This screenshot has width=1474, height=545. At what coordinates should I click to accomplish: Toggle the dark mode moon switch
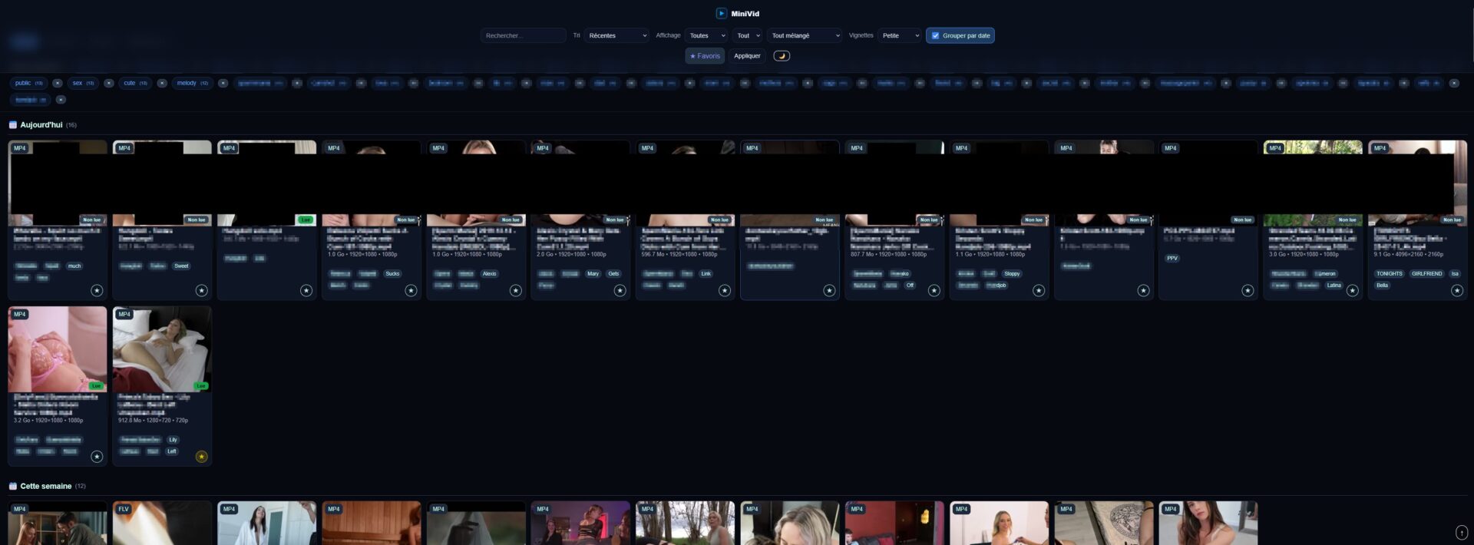(x=781, y=56)
